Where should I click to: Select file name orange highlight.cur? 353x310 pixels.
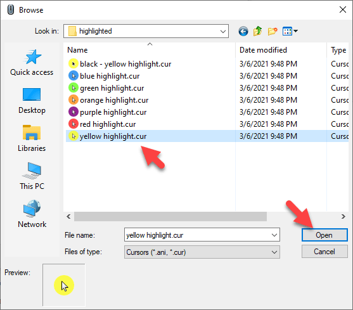click(x=114, y=100)
